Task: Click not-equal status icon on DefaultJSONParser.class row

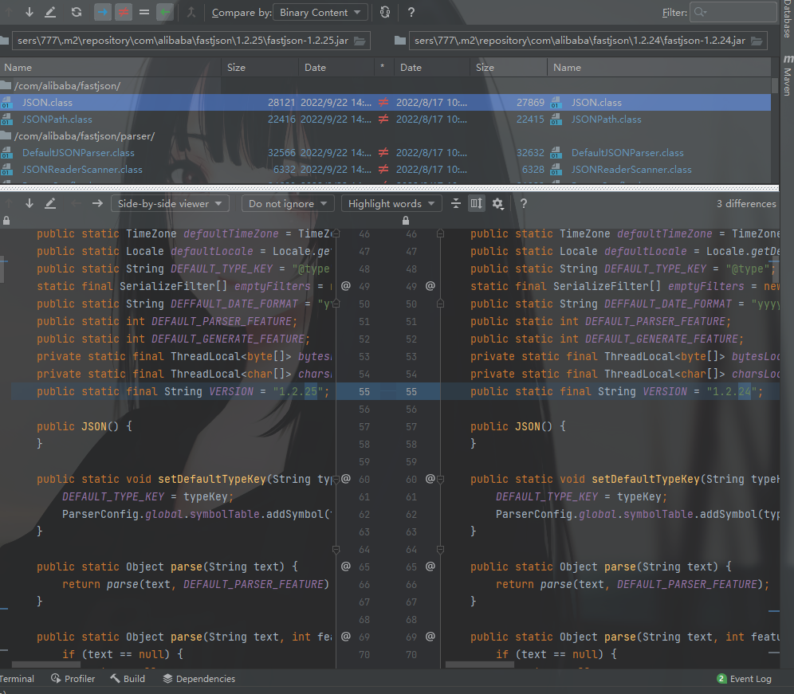Action: point(383,153)
